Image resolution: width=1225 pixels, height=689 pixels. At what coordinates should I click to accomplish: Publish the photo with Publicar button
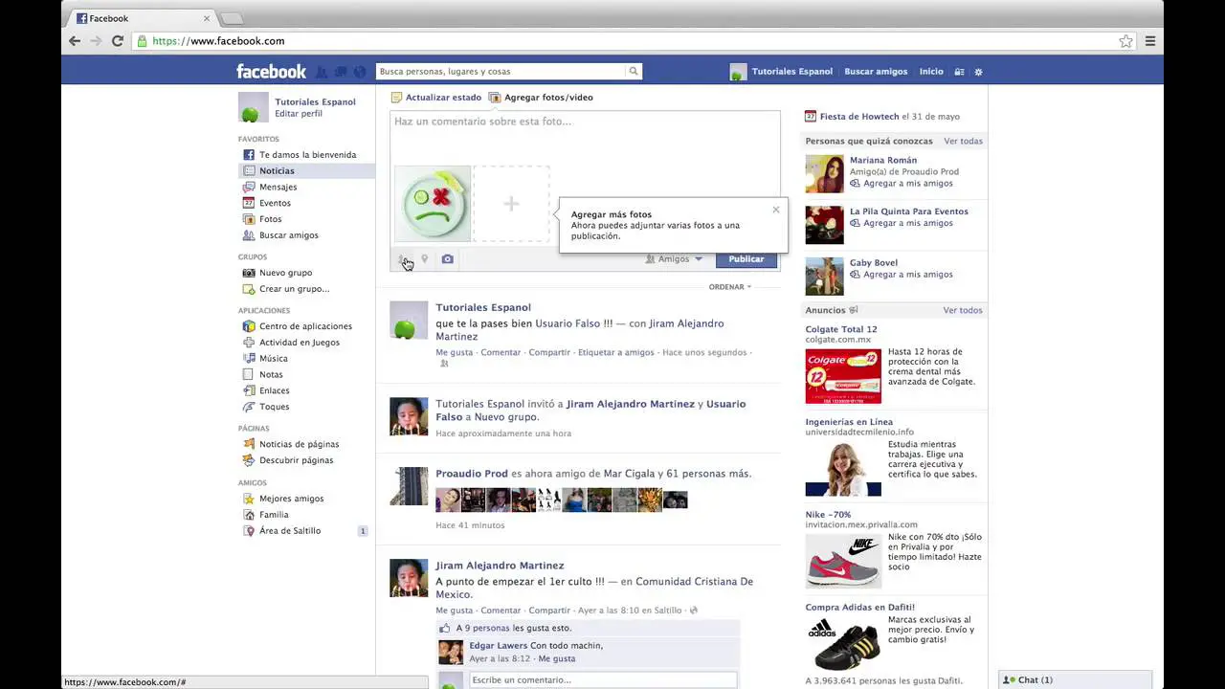(746, 259)
